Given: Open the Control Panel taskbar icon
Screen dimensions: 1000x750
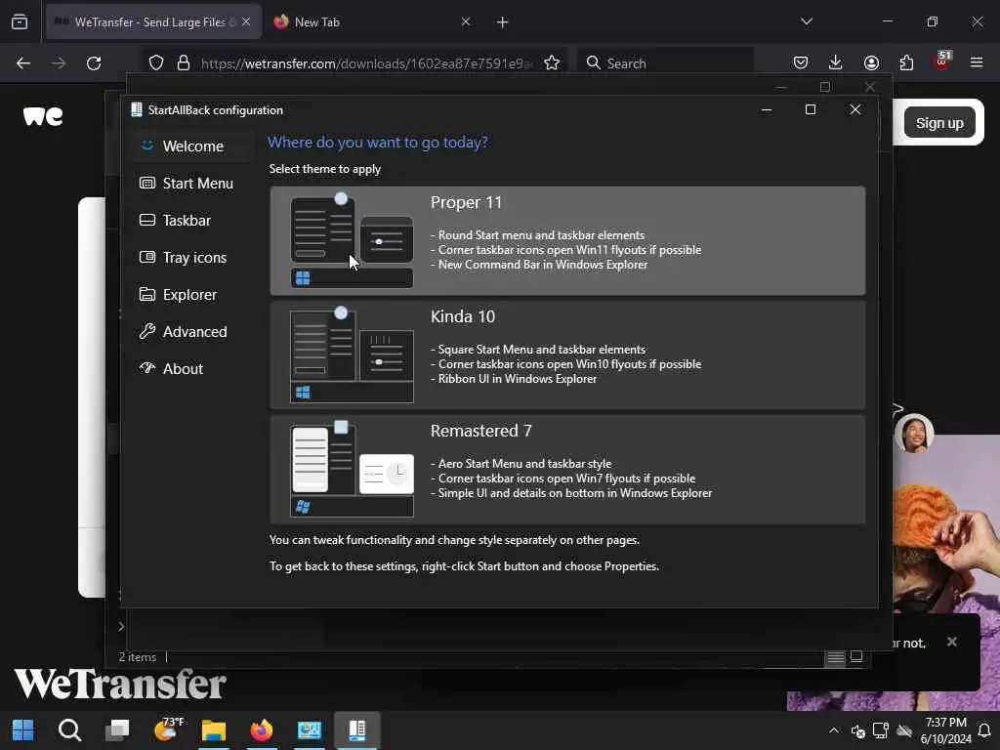Looking at the screenshot, I should click(310, 730).
